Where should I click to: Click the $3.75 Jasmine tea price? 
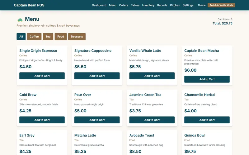[135, 111]
